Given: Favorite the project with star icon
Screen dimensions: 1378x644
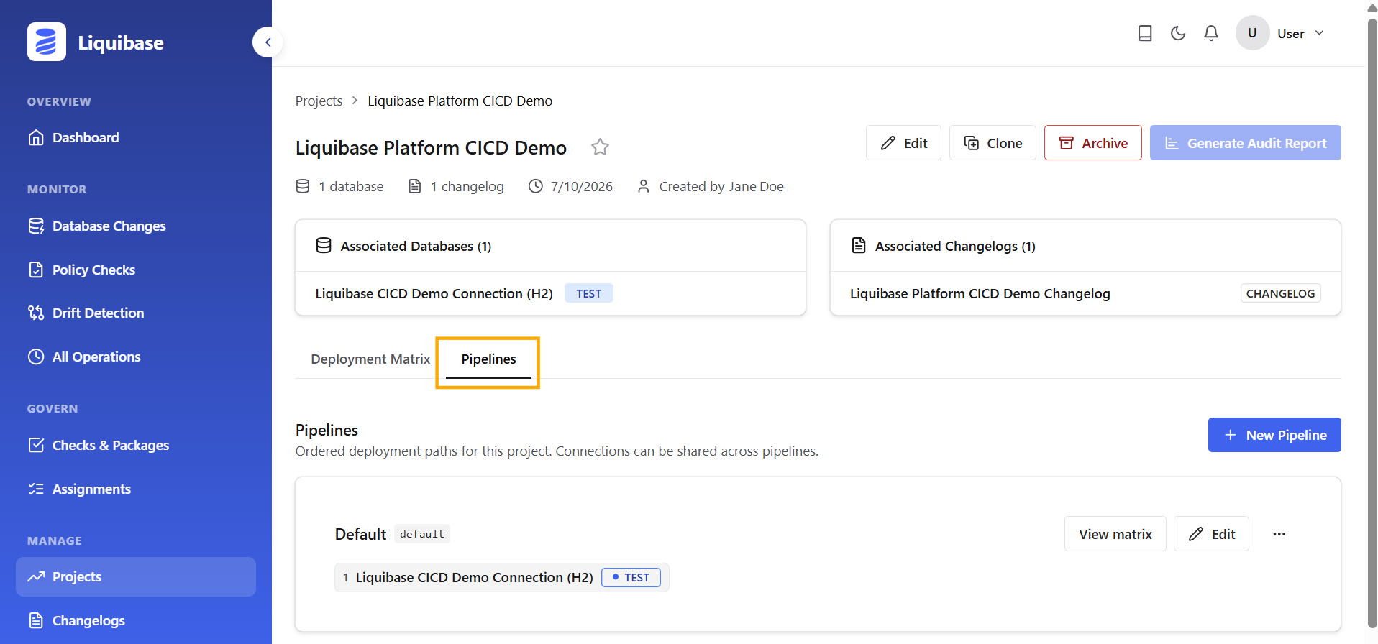Looking at the screenshot, I should point(600,147).
